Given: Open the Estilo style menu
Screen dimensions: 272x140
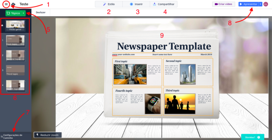Looking at the screenshot, I should (x=109, y=4).
